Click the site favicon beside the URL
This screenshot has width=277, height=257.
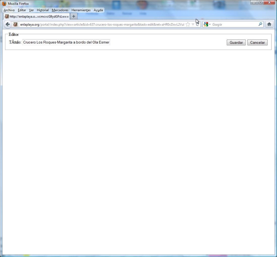[15, 24]
